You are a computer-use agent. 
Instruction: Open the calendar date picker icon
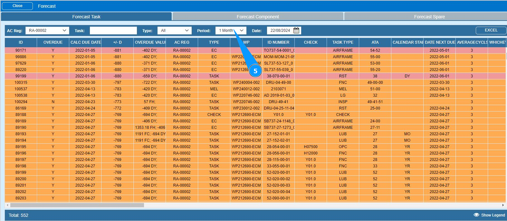296,31
